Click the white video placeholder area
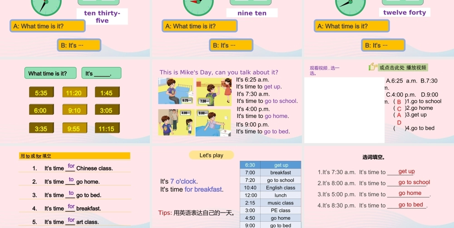 [x=344, y=110]
